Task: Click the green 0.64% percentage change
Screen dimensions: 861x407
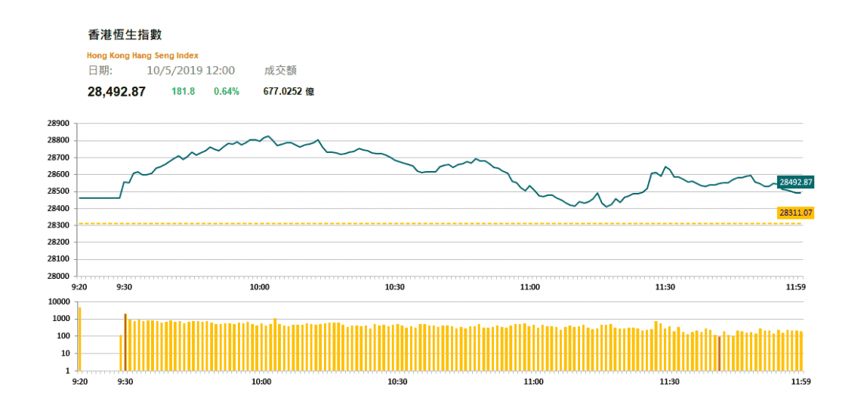Action: point(227,91)
